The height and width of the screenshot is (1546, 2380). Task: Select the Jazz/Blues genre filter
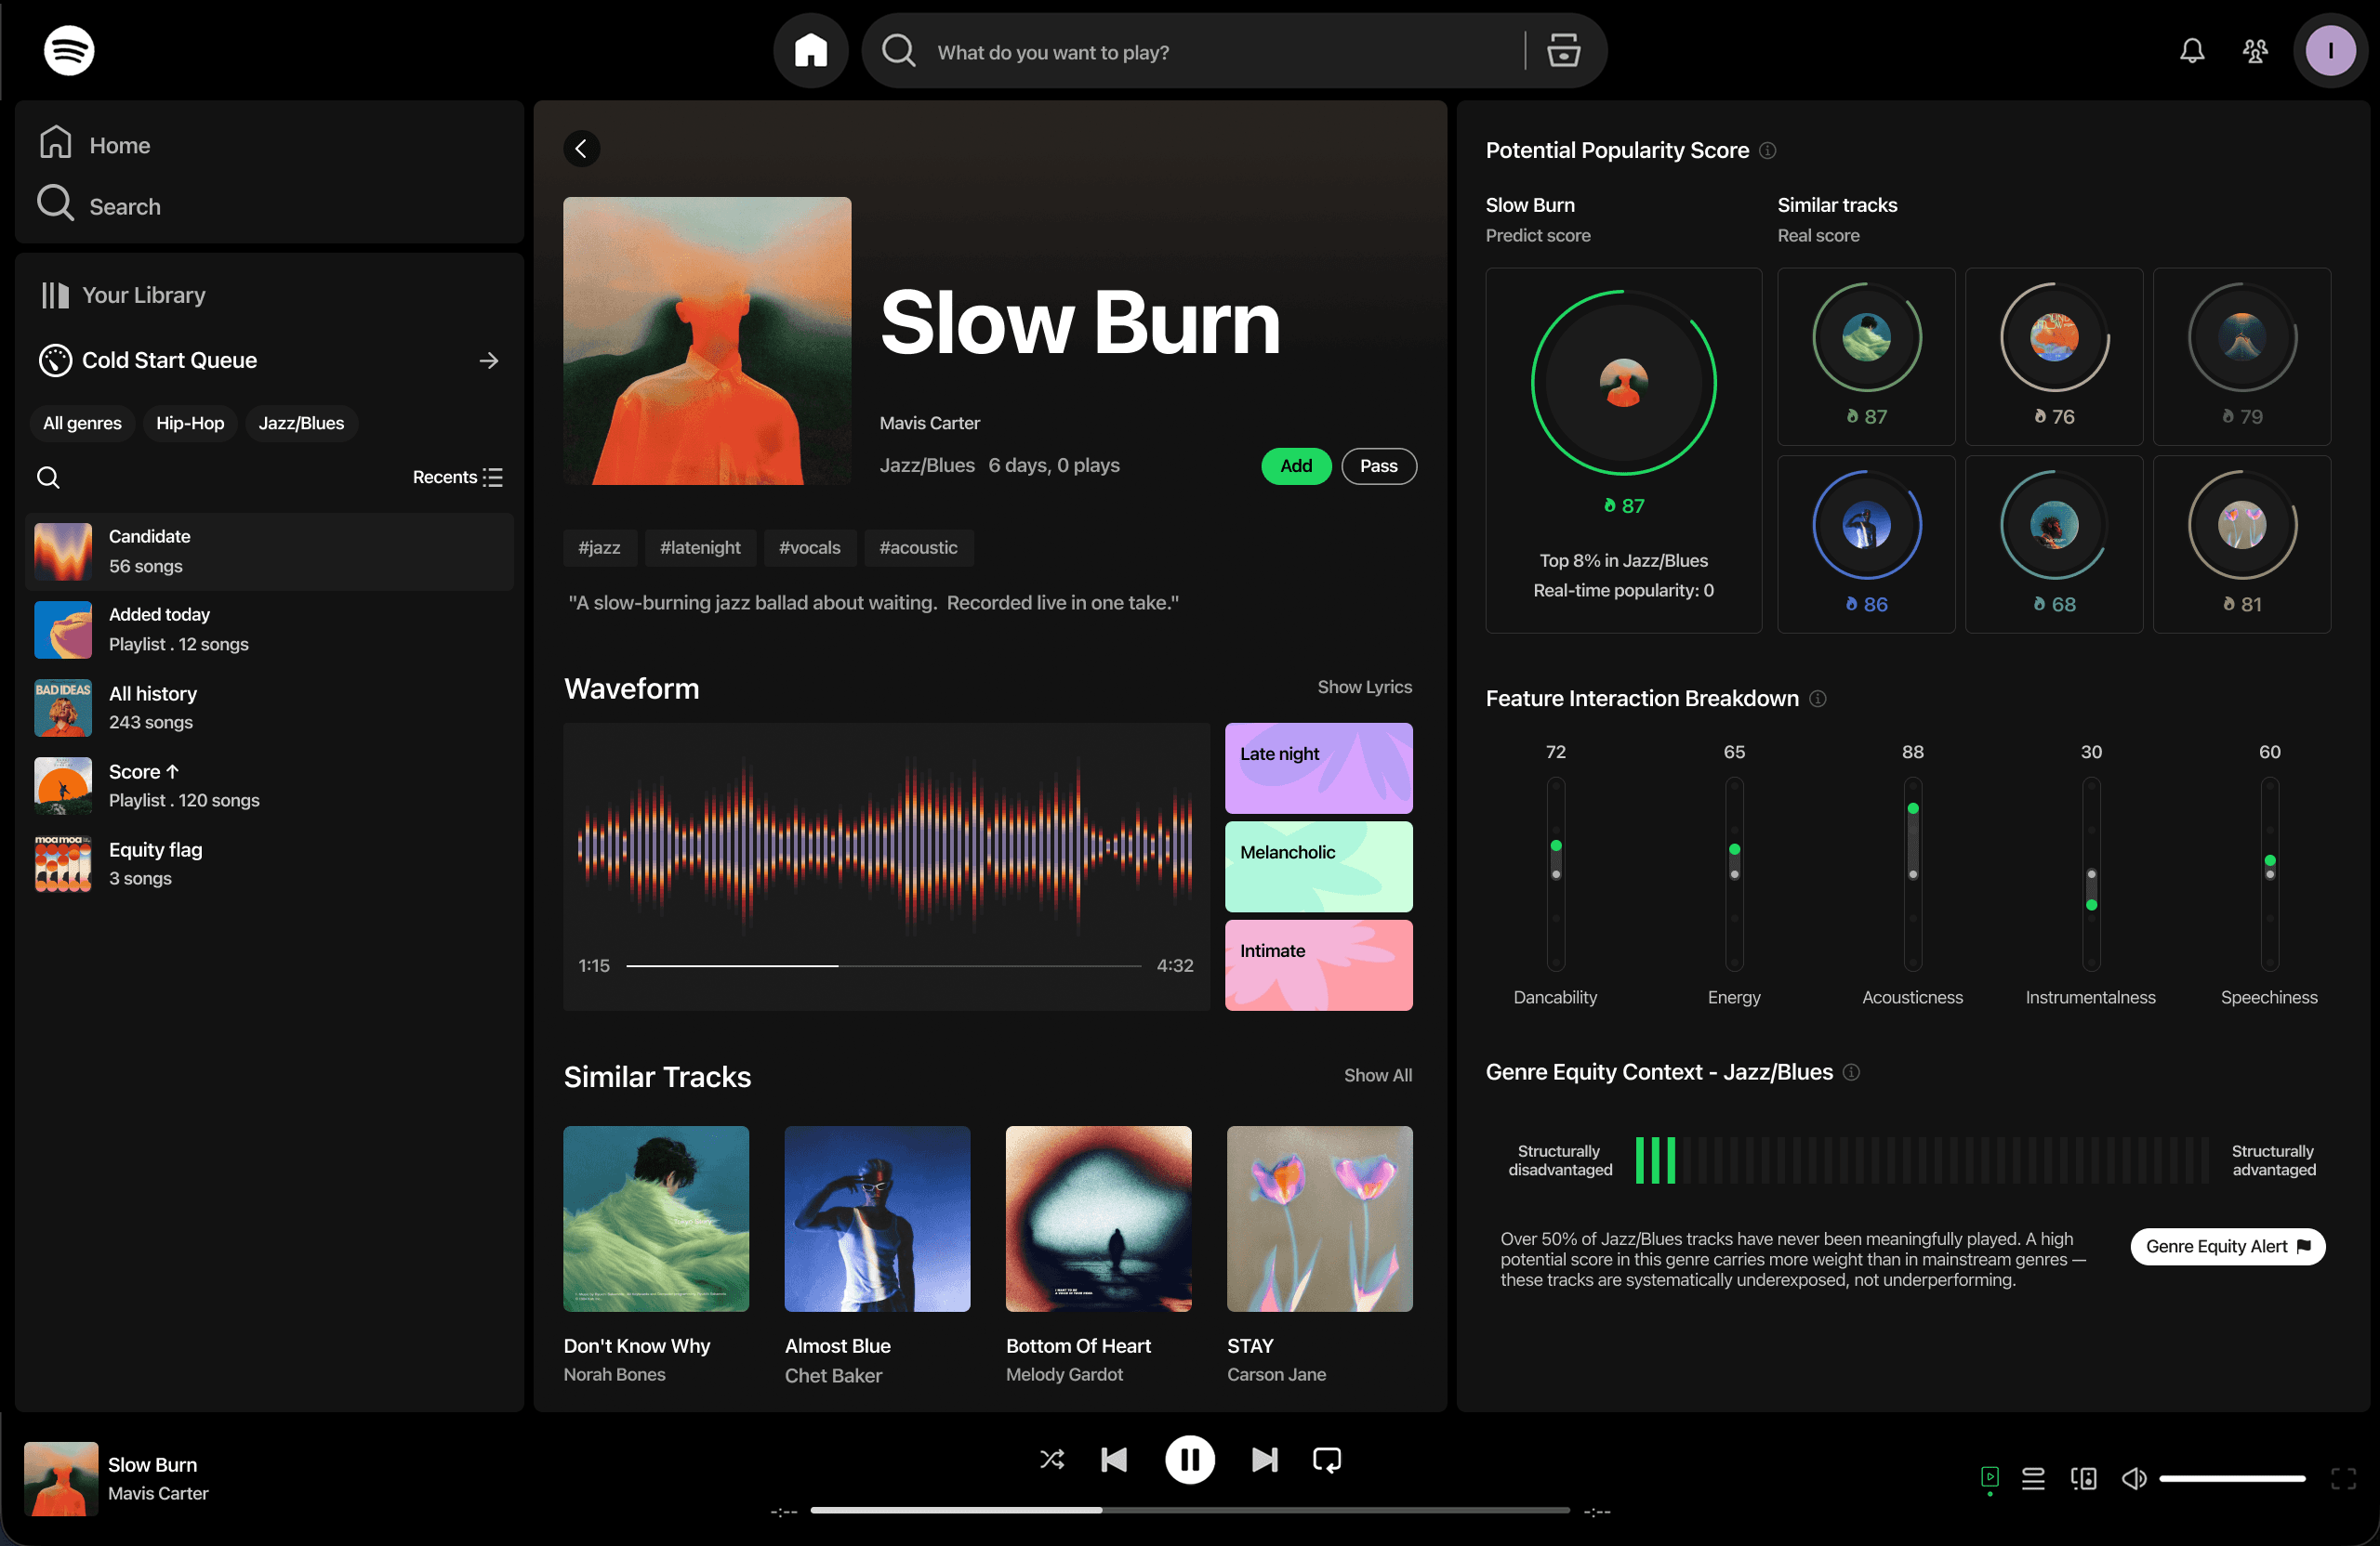301,424
